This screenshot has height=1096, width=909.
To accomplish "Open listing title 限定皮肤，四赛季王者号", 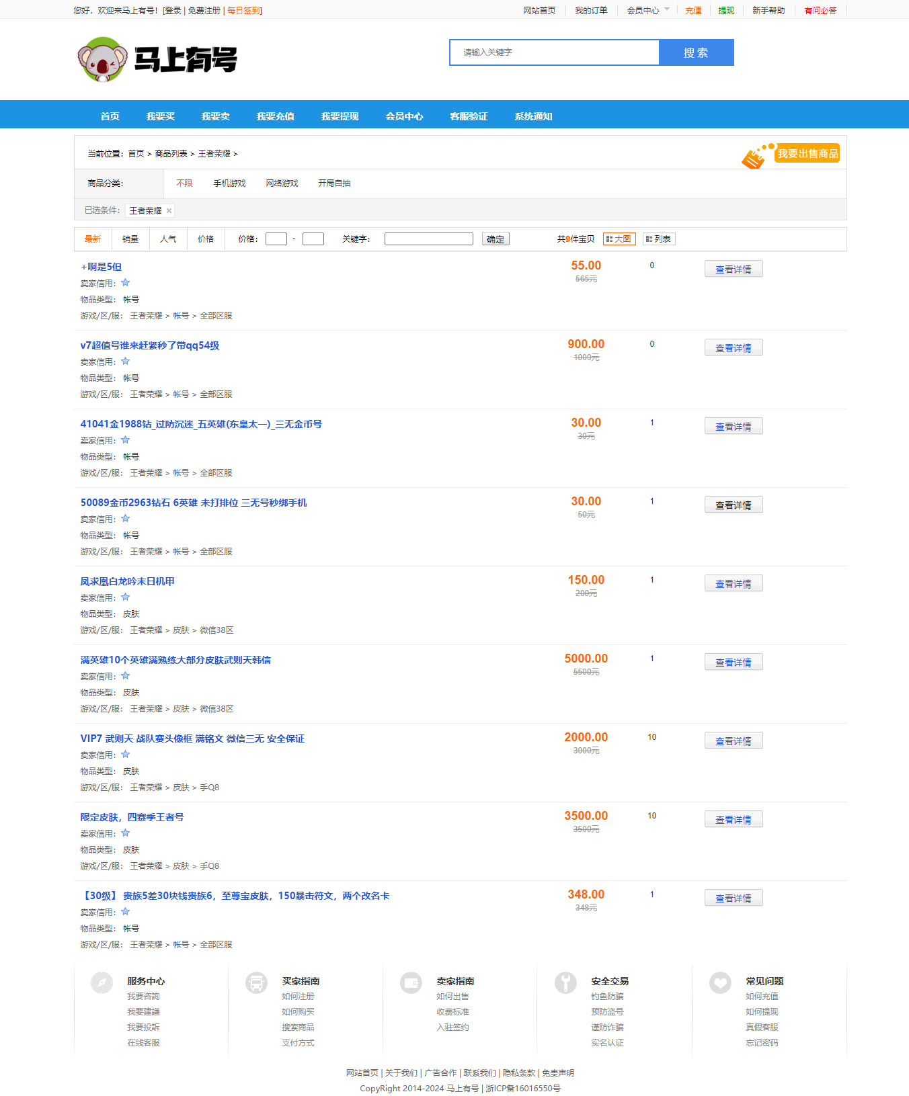I will tap(132, 817).
